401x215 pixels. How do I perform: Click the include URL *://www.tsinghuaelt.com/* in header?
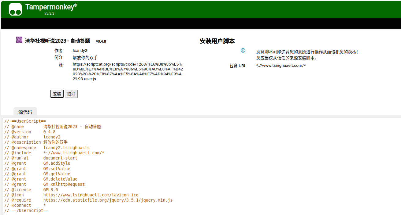[x=281, y=66]
